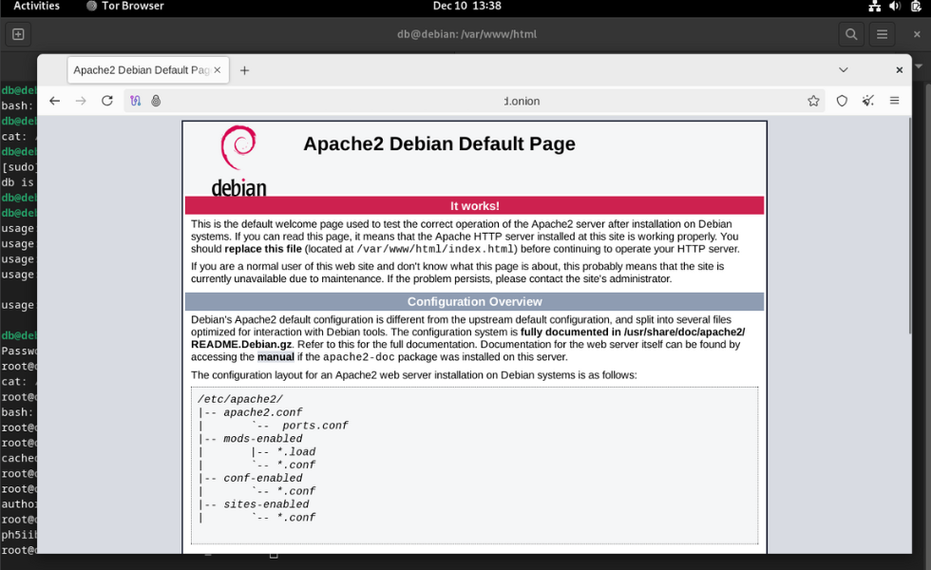Screen dimensions: 931x570
Task: Click the network status icon in top bar
Action: pos(875,6)
